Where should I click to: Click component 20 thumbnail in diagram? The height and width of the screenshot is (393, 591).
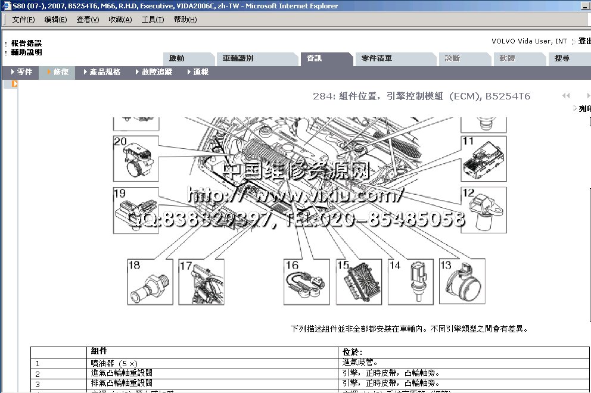pos(136,158)
